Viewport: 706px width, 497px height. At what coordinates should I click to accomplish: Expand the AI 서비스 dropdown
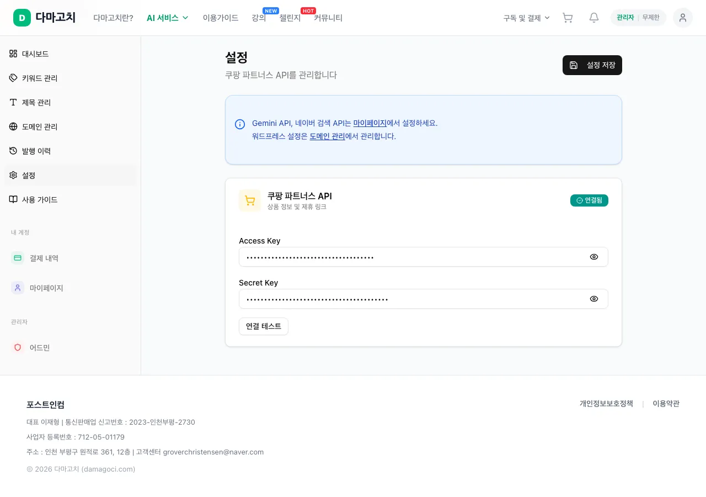[168, 18]
